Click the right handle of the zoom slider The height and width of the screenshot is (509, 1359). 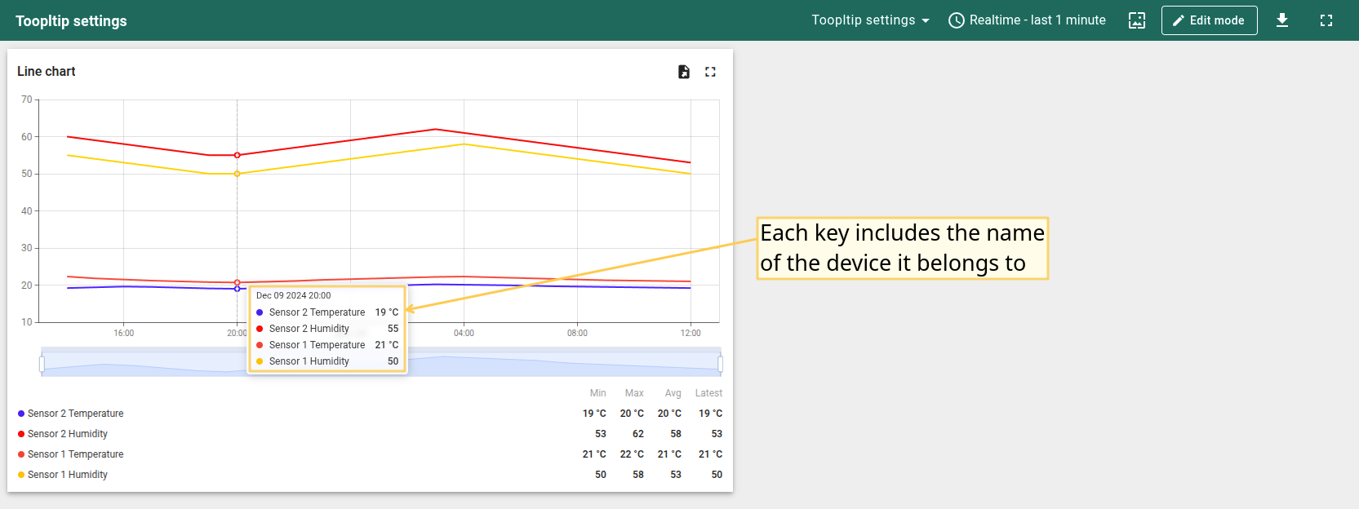(x=720, y=363)
